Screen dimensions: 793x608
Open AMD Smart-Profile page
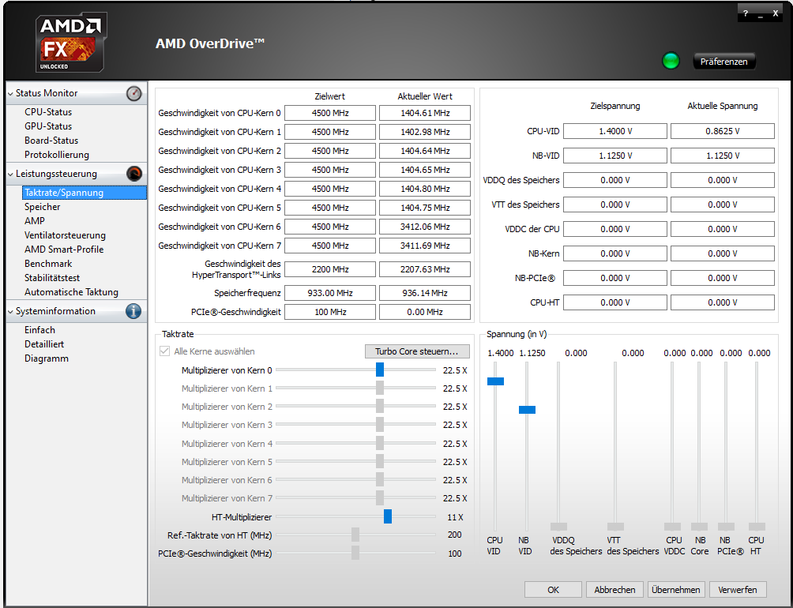(64, 250)
